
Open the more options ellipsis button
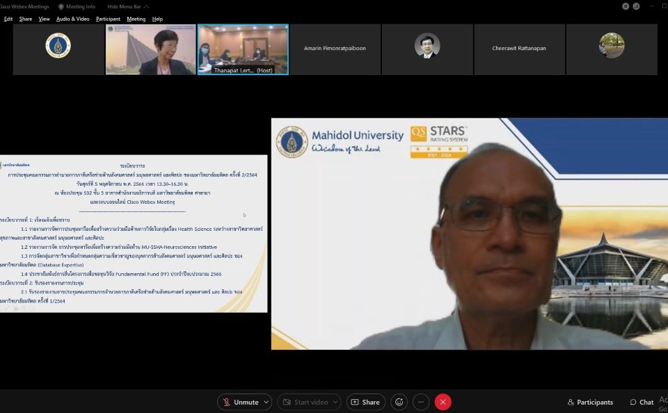tap(421, 402)
